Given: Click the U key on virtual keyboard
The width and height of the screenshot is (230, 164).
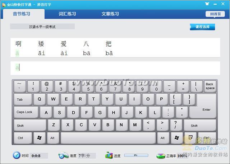Looking at the screenshot, I should (121, 99).
